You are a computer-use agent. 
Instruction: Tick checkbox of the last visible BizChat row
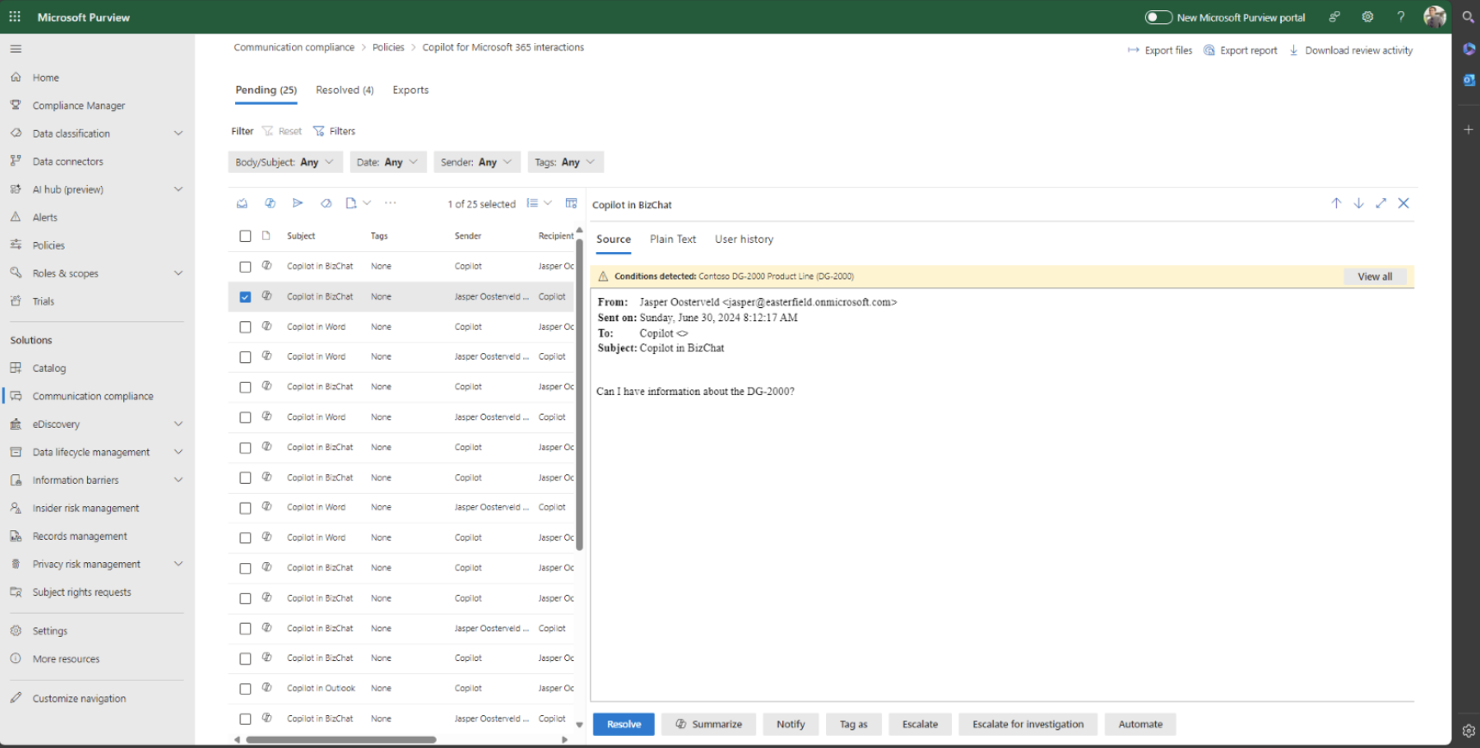246,719
